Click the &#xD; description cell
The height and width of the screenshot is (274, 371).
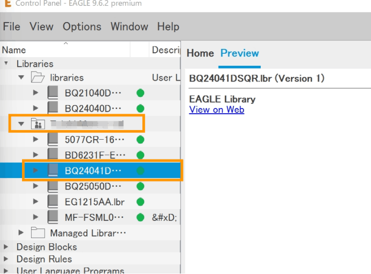(164, 217)
